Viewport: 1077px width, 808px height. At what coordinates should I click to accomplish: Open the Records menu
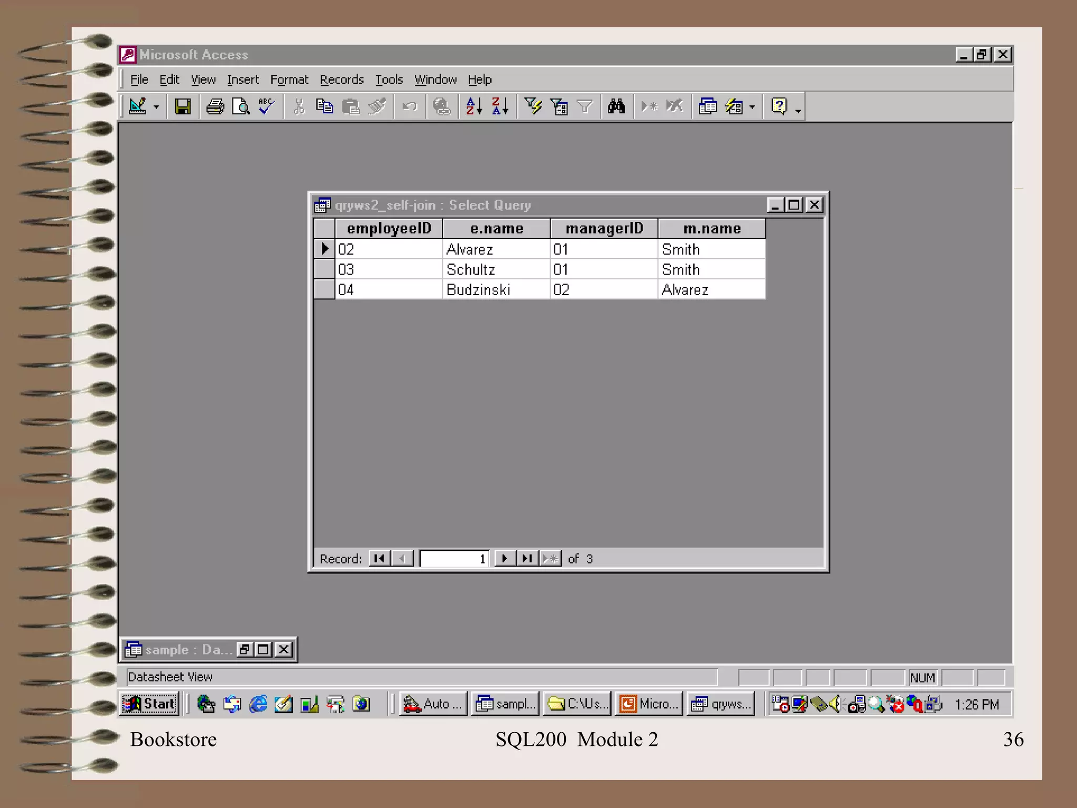tap(341, 80)
